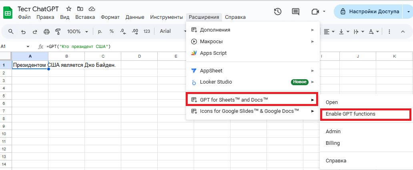Open the Формат menu
This screenshot has height=170, width=413.
(110, 17)
